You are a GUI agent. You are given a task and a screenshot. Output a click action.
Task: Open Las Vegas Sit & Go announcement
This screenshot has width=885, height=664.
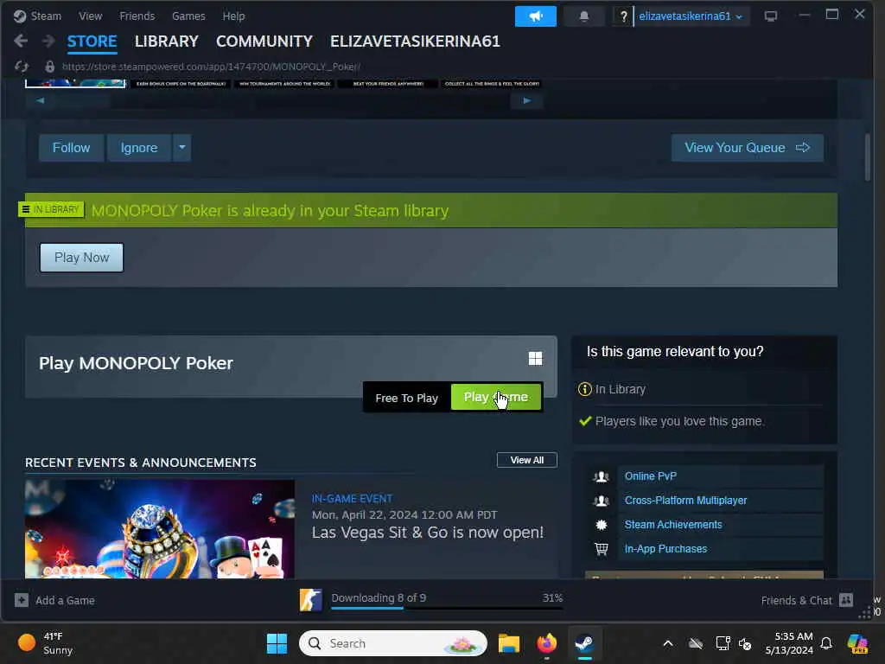pos(427,533)
